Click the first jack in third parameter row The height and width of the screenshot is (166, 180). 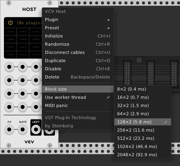pos(9,94)
